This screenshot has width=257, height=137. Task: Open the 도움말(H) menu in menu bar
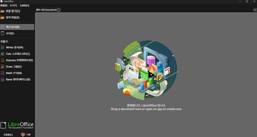[24, 5]
